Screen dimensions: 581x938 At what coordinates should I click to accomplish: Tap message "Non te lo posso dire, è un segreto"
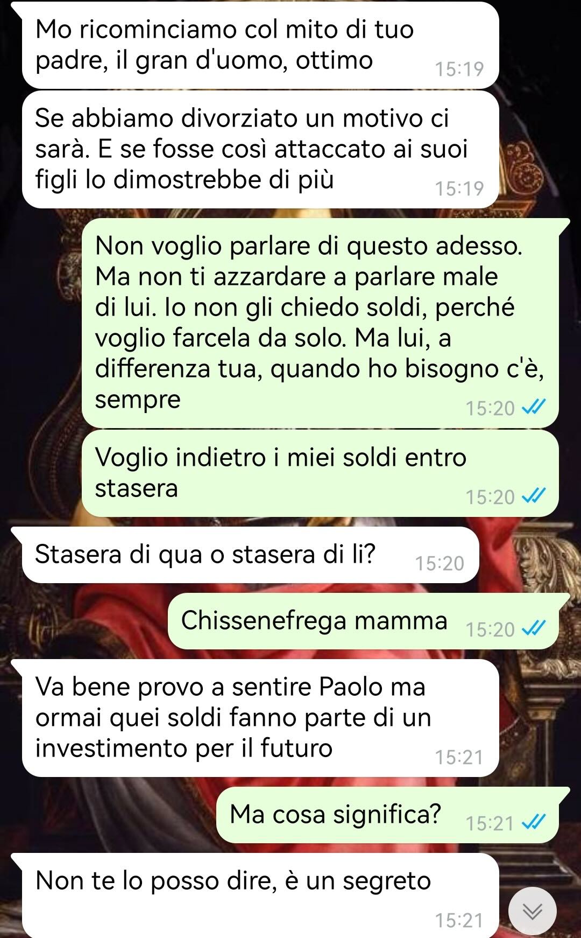[x=260, y=895]
